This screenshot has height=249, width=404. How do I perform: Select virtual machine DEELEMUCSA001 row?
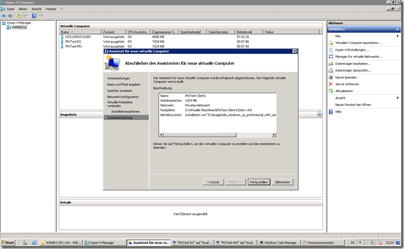pos(191,37)
